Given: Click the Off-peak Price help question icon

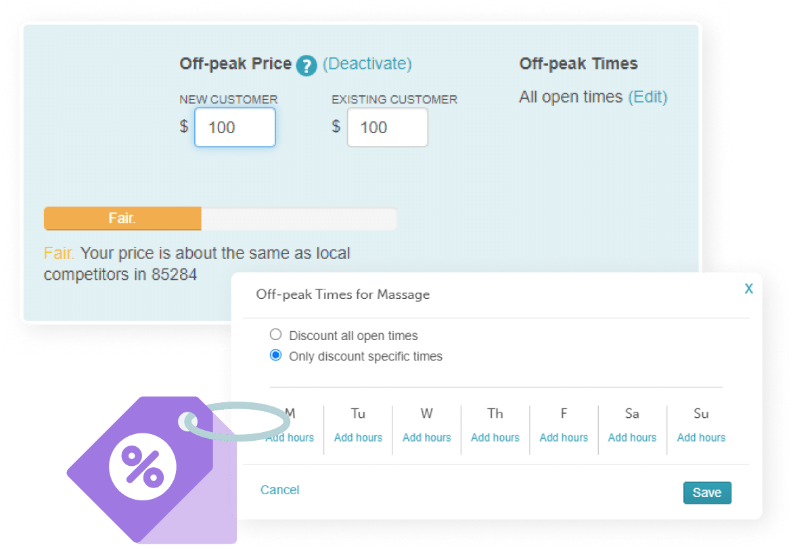Looking at the screenshot, I should 307,66.
